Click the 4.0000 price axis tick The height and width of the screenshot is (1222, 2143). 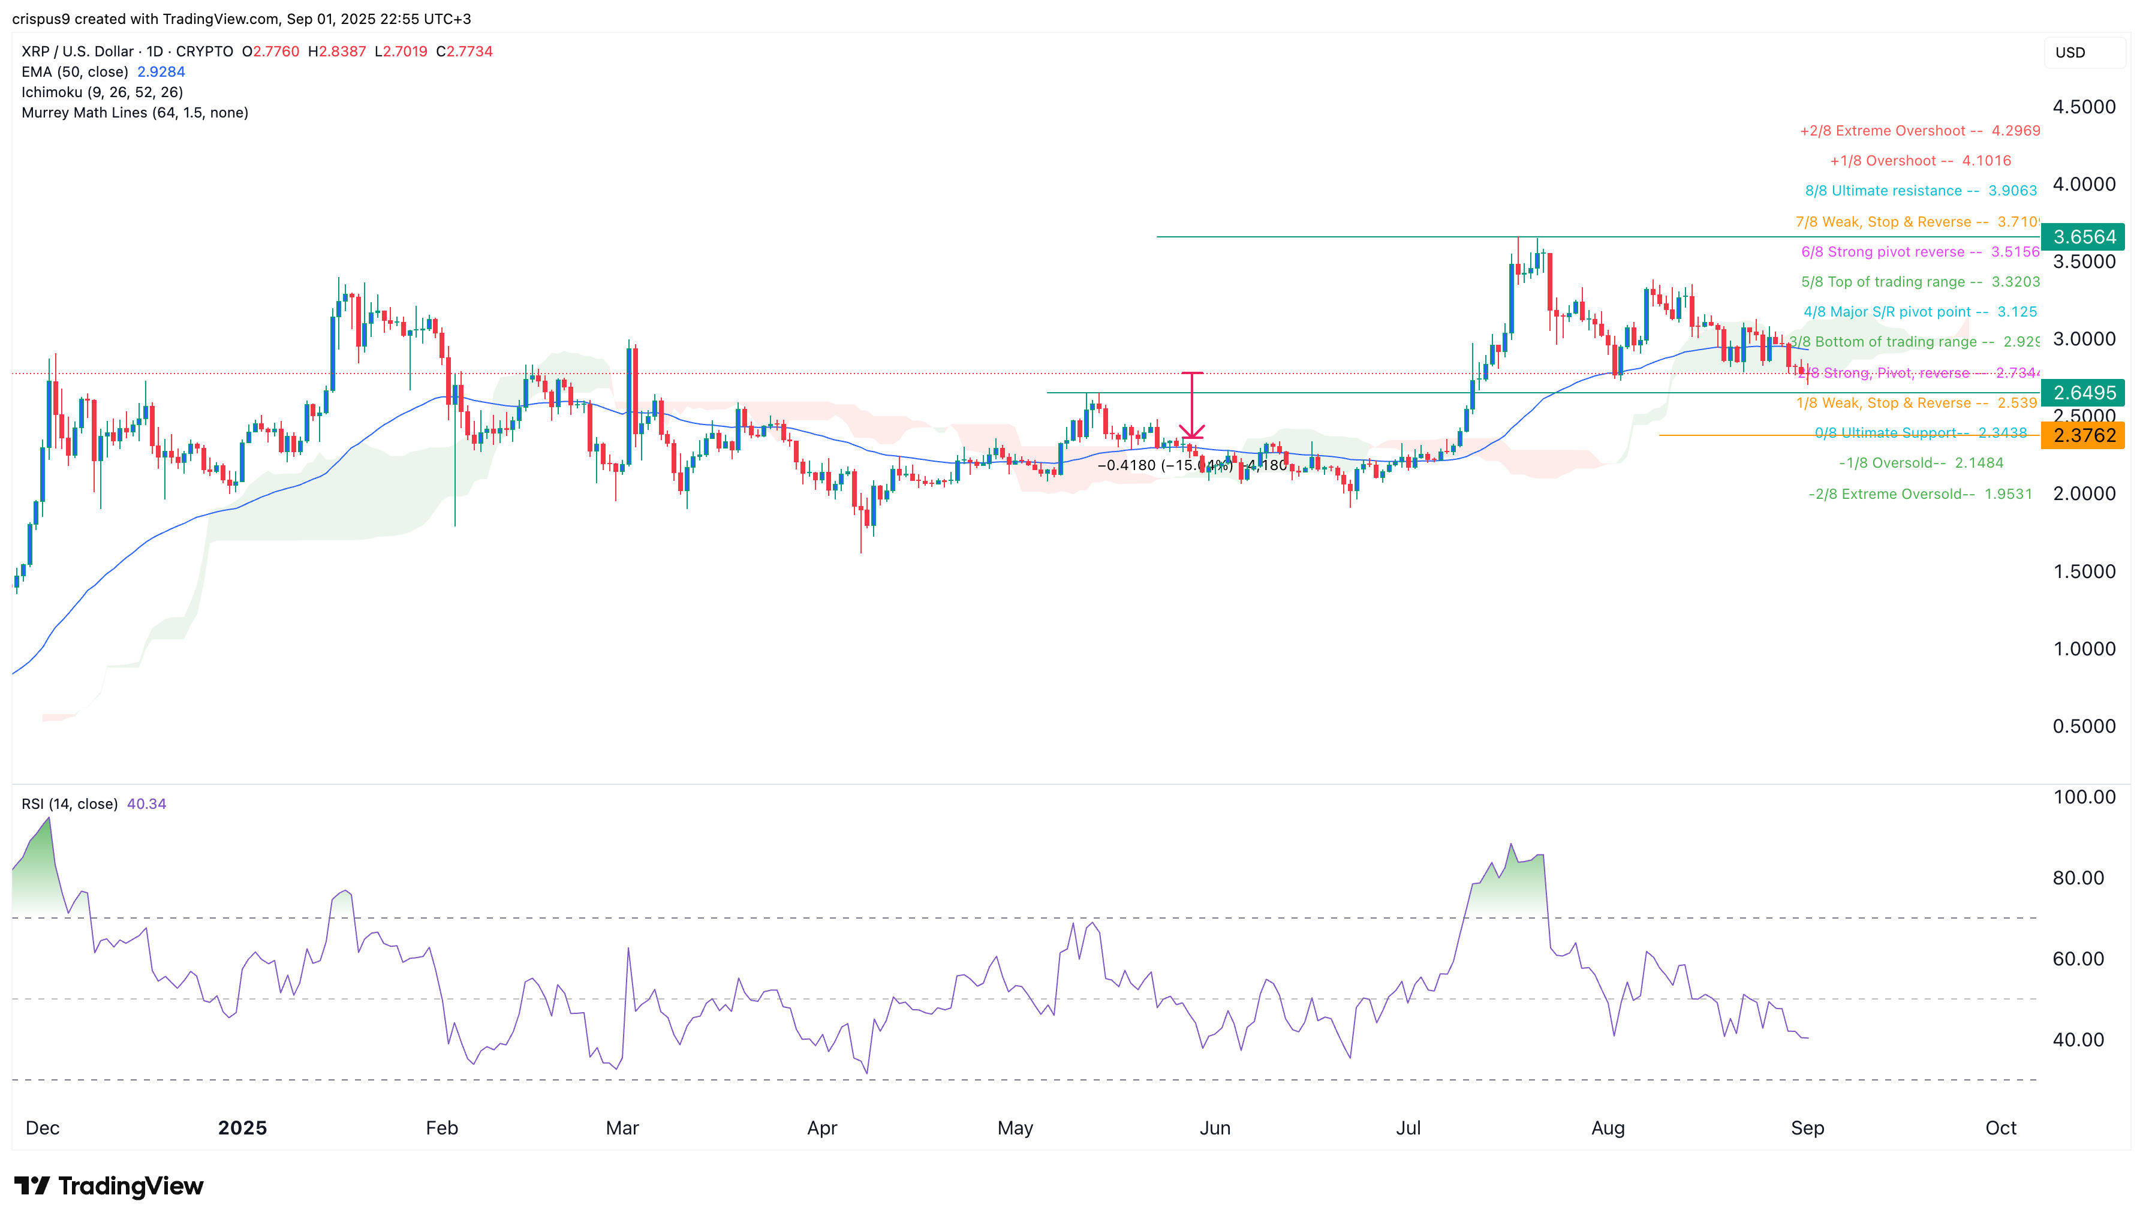pos(2084,185)
